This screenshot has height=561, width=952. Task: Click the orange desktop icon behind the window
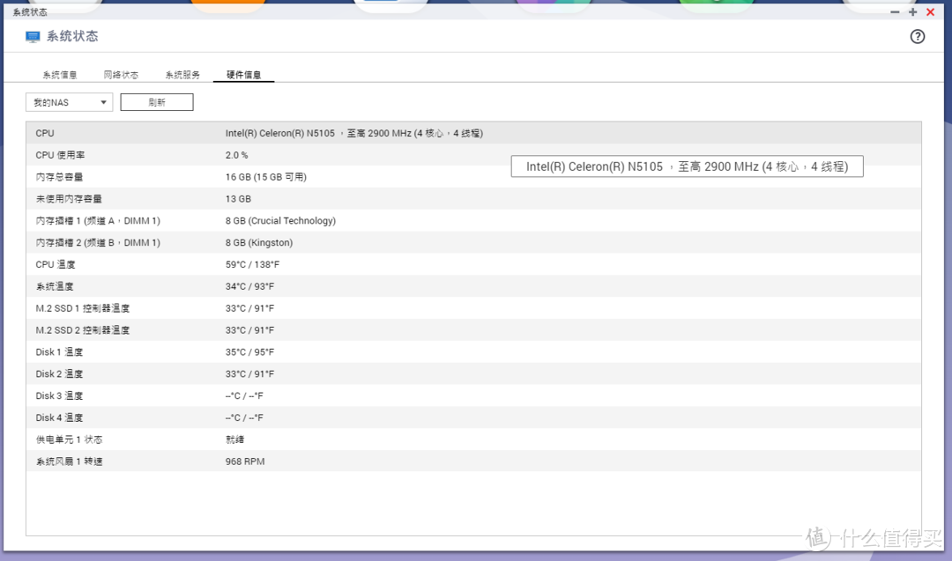pyautogui.click(x=227, y=4)
